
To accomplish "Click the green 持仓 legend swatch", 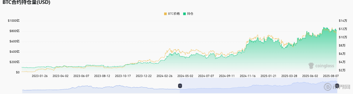I will 184,14.
